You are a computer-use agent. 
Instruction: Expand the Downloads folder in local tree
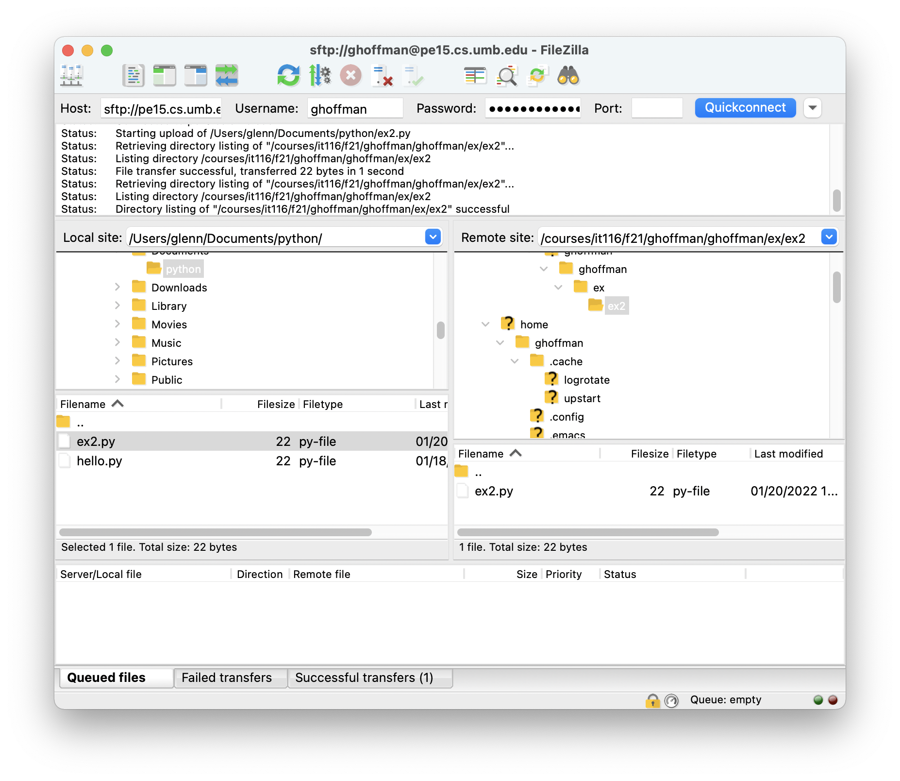click(117, 287)
